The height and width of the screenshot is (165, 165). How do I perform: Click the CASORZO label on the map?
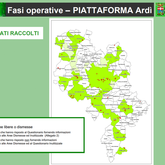[123, 56]
